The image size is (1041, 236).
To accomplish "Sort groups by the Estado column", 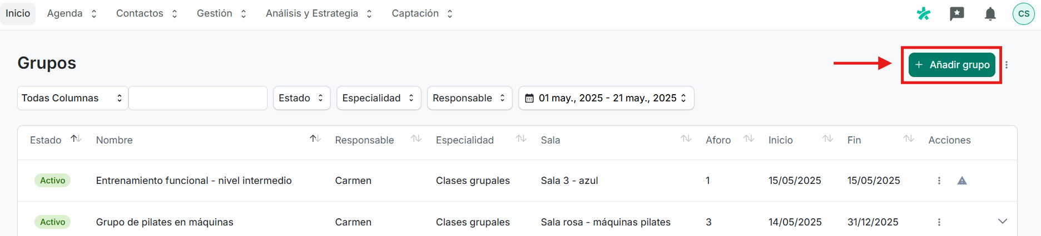I will [76, 139].
